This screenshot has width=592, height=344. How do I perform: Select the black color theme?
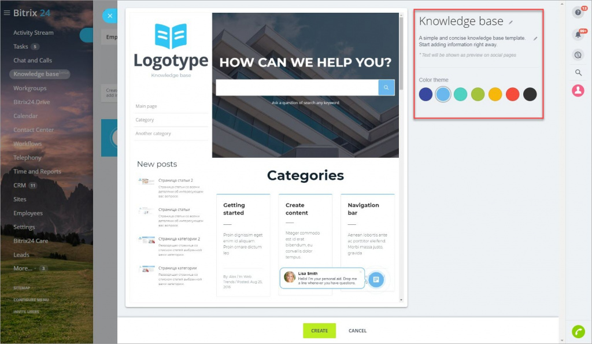pyautogui.click(x=530, y=94)
